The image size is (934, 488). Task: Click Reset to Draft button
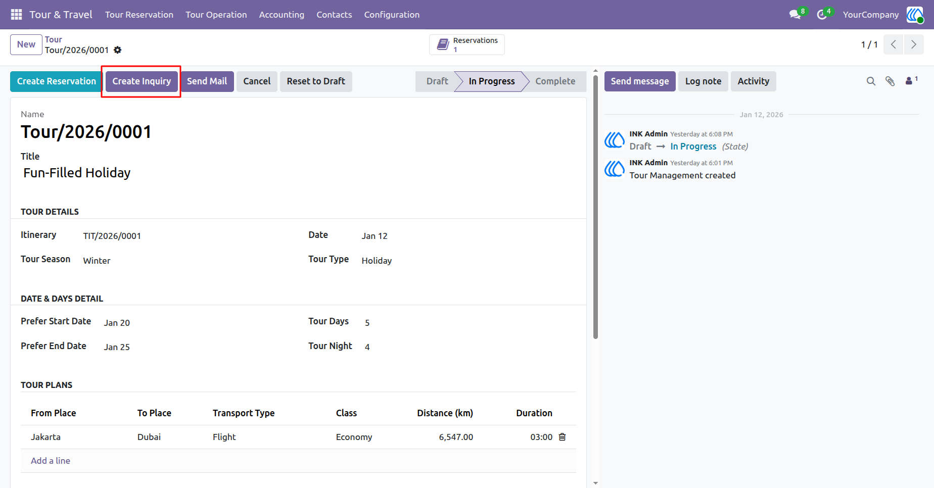tap(316, 81)
